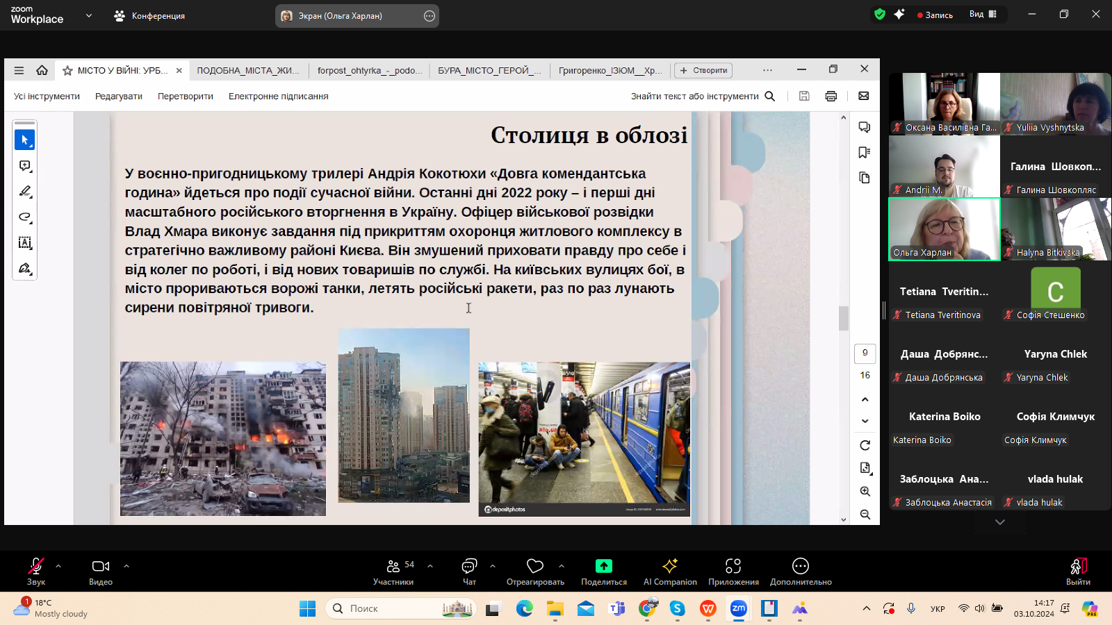Click the Створити new tab button
1112x625 pixels.
[703, 70]
